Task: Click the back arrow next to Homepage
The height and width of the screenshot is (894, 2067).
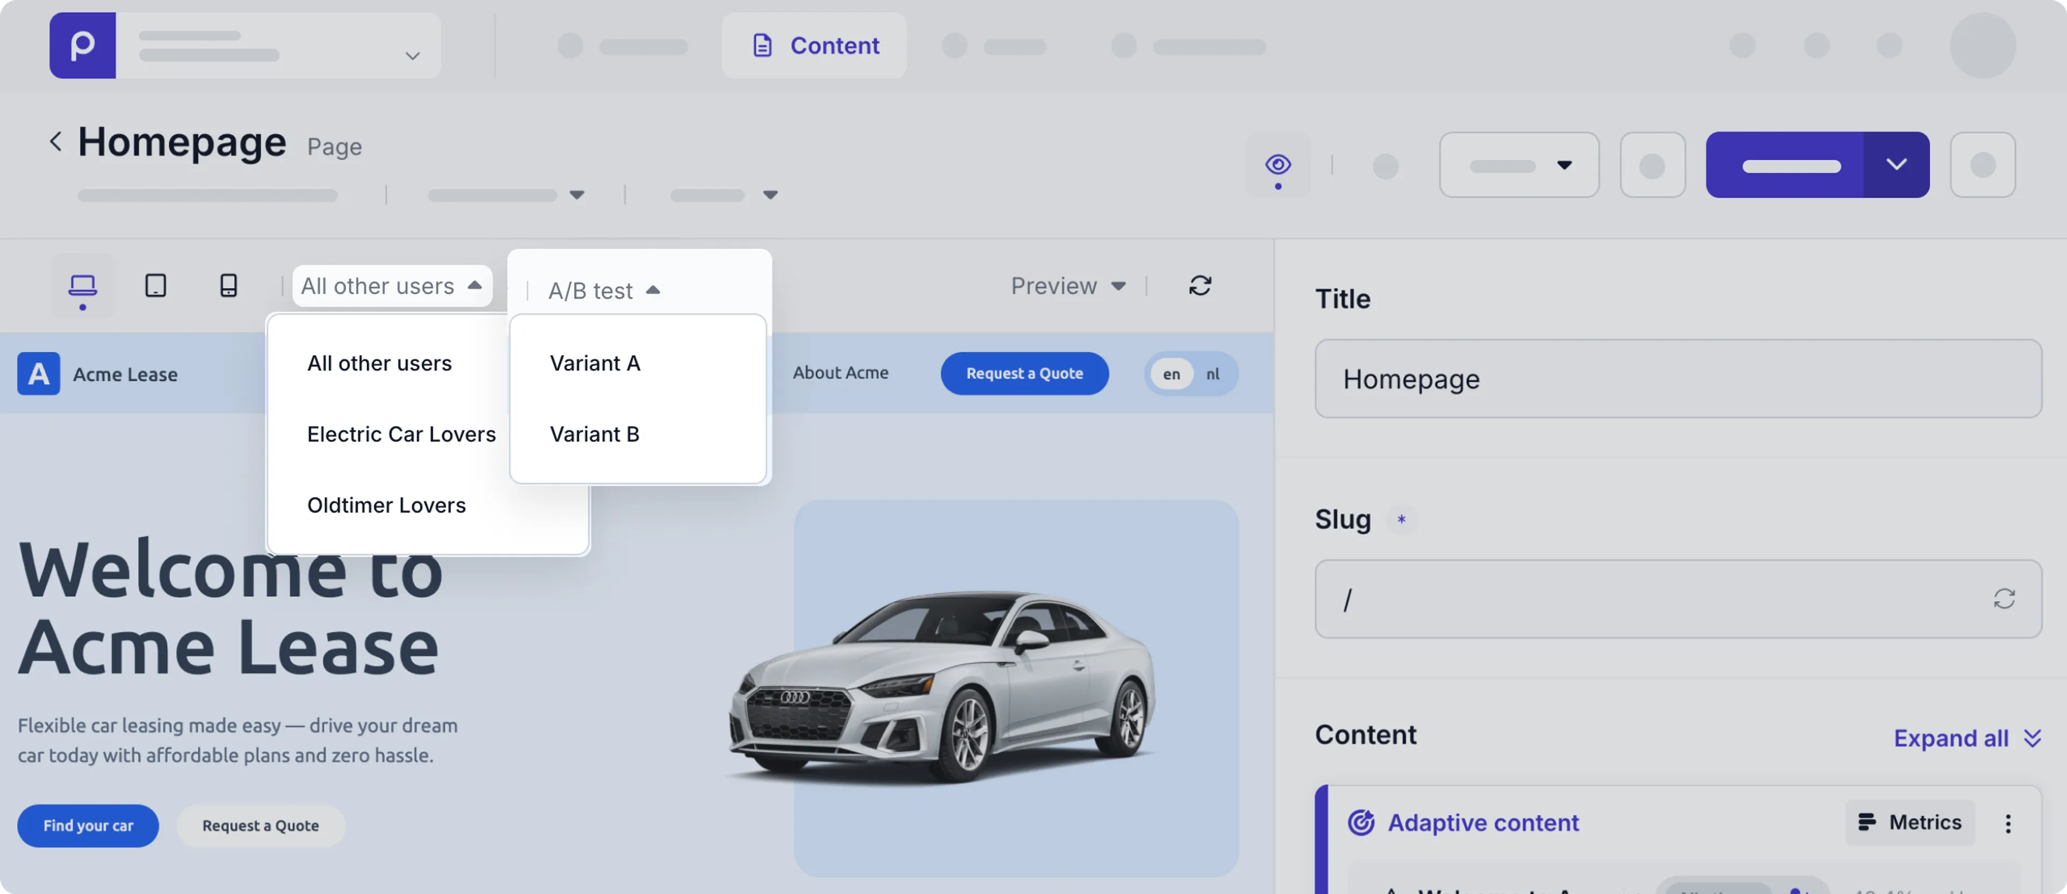Action: click(x=55, y=141)
